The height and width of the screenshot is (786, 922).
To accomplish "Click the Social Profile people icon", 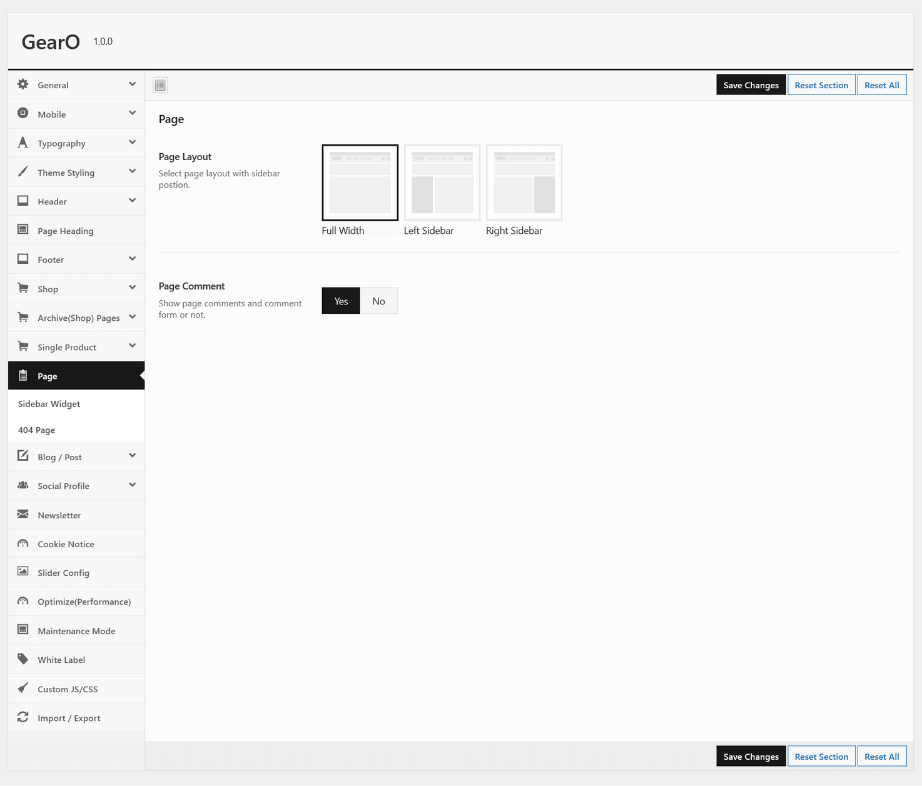I will point(23,485).
